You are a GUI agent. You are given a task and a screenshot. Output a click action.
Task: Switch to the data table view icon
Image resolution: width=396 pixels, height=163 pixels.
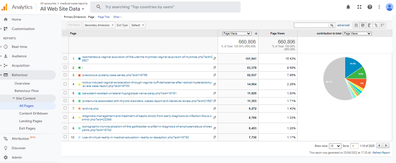point(356,25)
